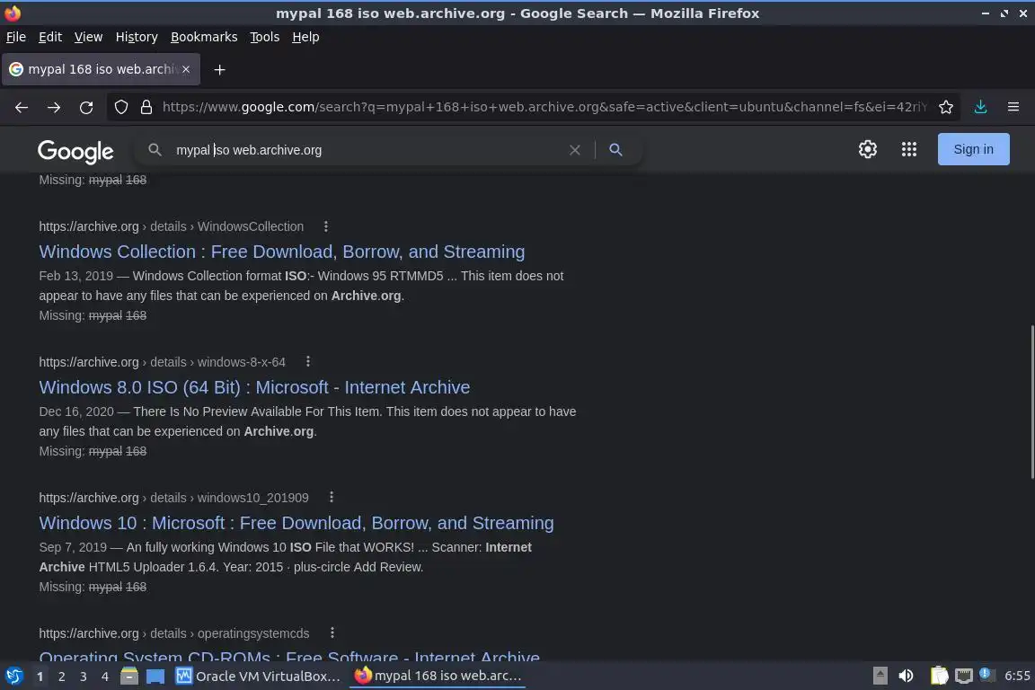
Task: Switch to workspace 4
Action: 105,677
